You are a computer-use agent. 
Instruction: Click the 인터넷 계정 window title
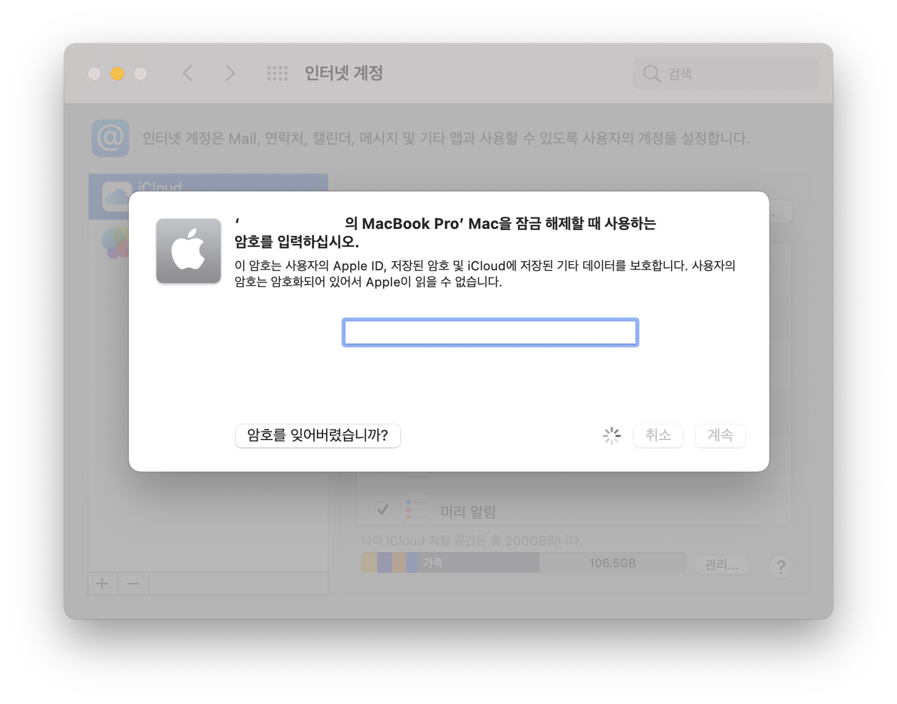click(x=344, y=73)
